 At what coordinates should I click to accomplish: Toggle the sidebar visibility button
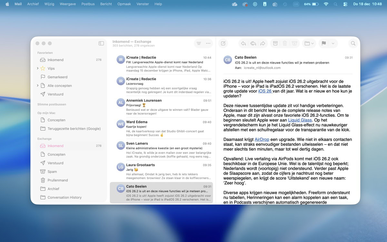(101, 43)
